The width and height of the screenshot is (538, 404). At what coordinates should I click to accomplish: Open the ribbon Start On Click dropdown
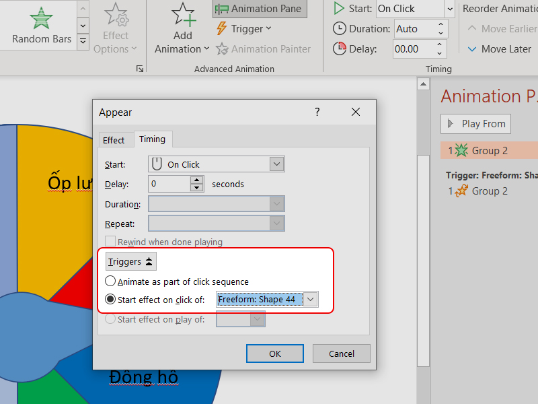click(449, 9)
